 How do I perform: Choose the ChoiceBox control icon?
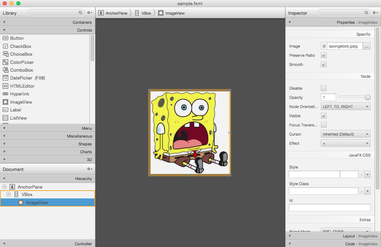(5, 54)
